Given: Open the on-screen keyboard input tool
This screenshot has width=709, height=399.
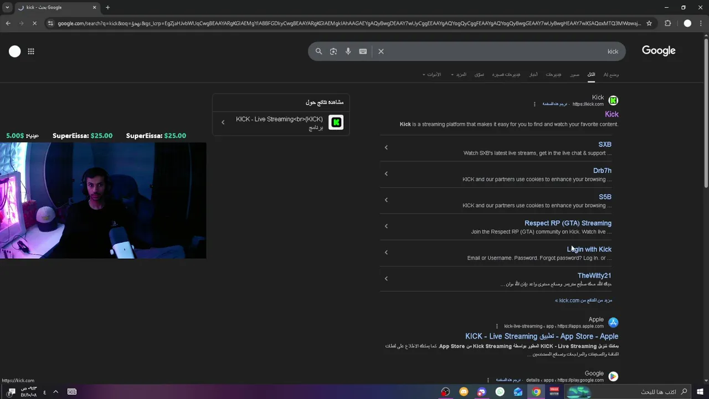Looking at the screenshot, I should click(363, 51).
